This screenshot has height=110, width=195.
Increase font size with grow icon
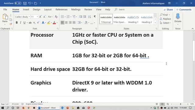[x=40, y=17]
